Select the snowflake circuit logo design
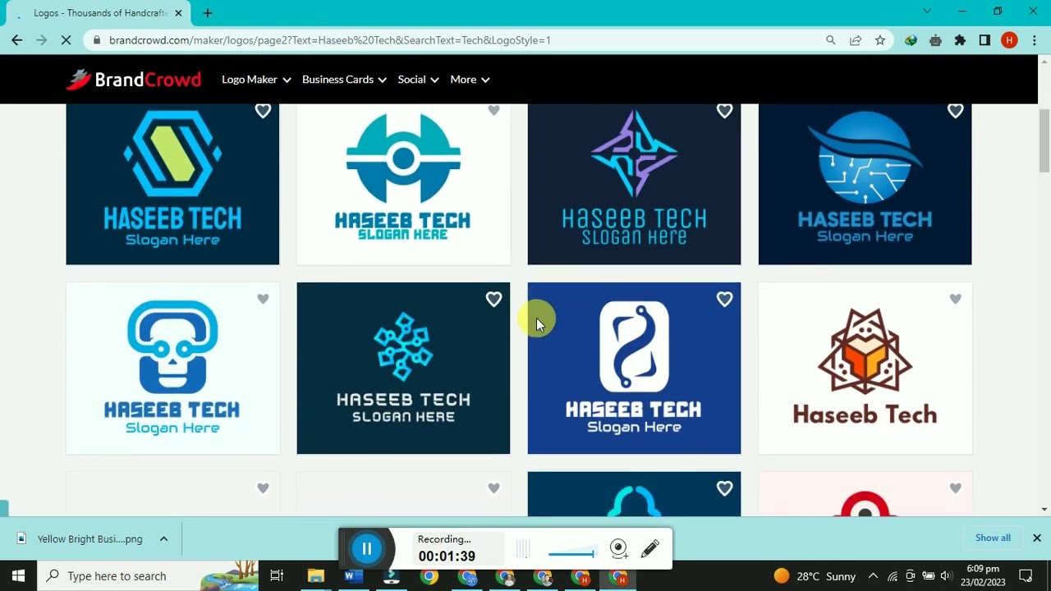This screenshot has width=1051, height=591. coord(403,369)
